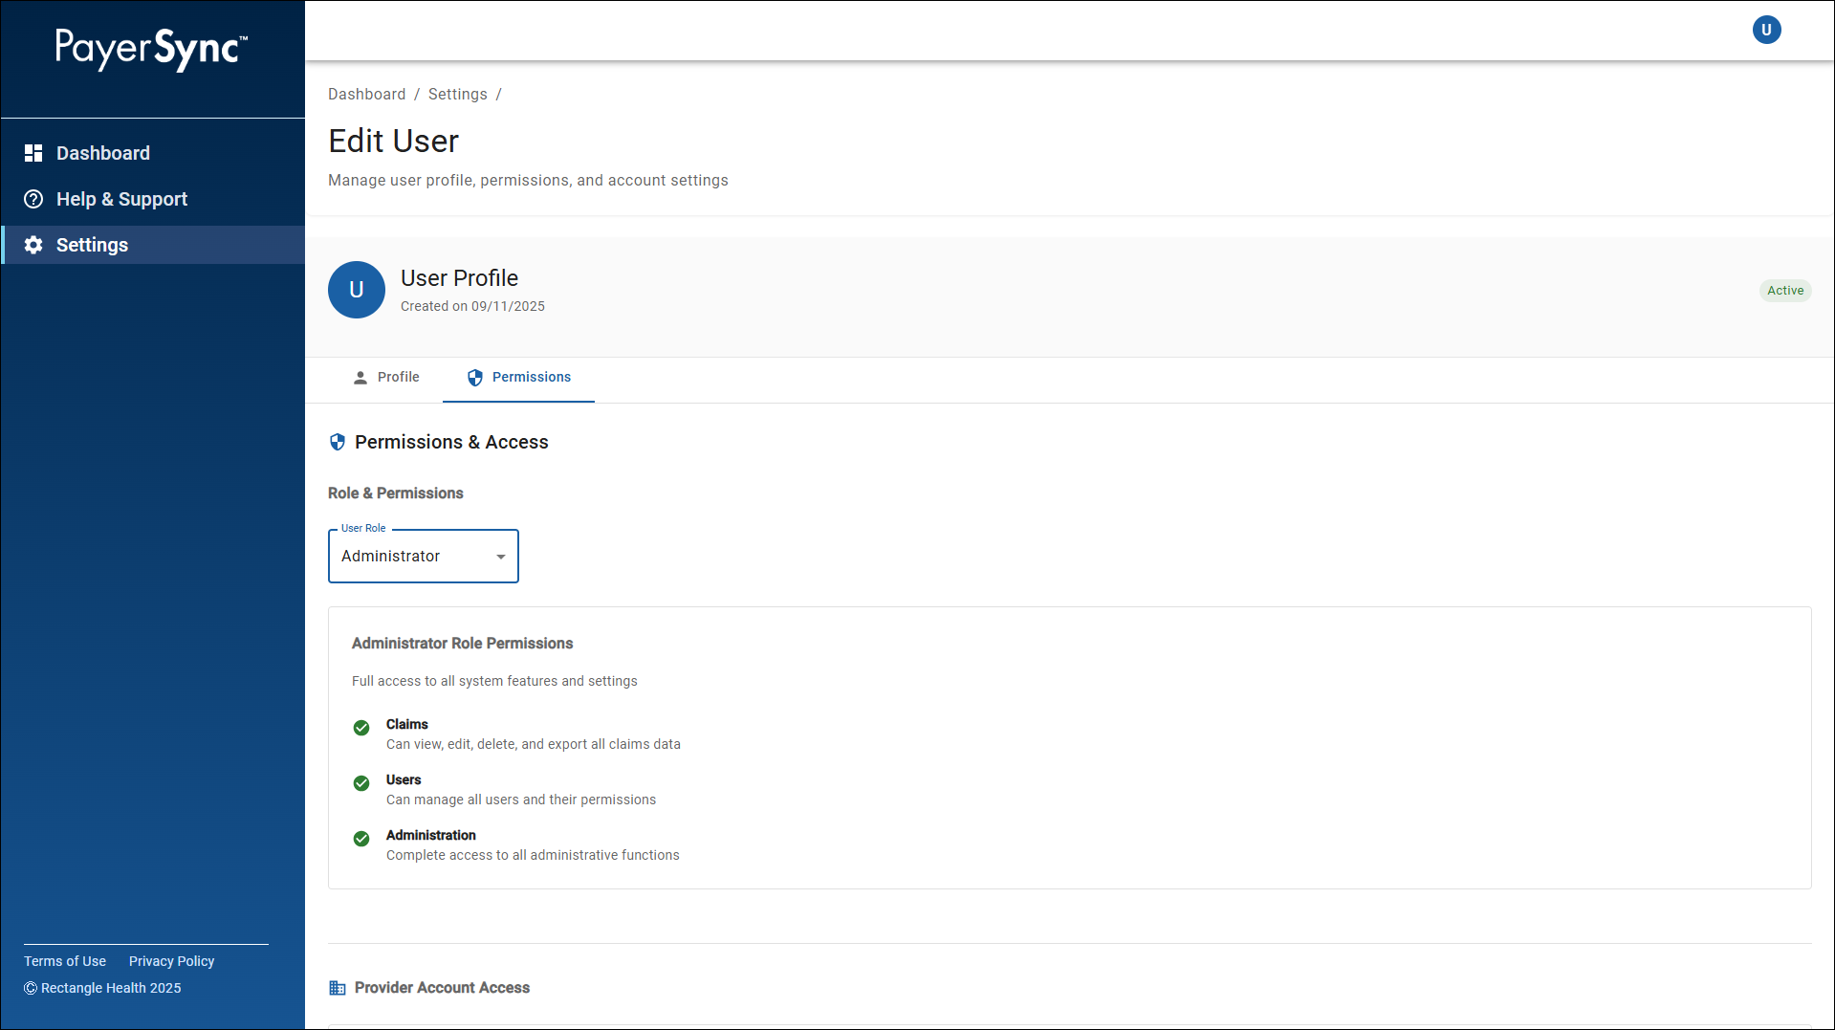1835x1030 pixels.
Task: Toggle the Administration permission checkmark
Action: [x=361, y=839]
